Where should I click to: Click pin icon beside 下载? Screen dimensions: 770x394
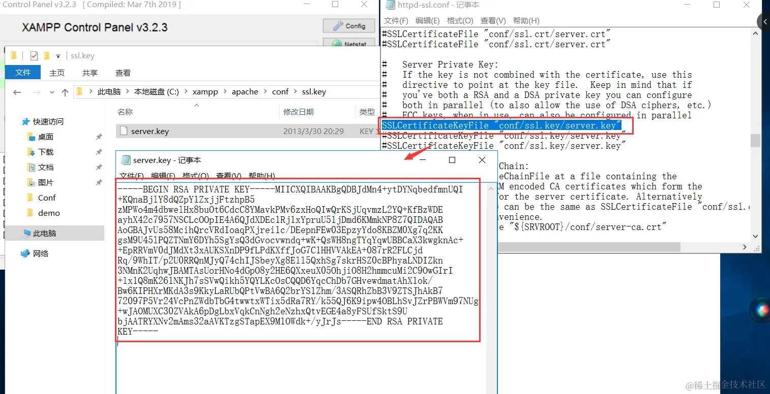point(99,152)
